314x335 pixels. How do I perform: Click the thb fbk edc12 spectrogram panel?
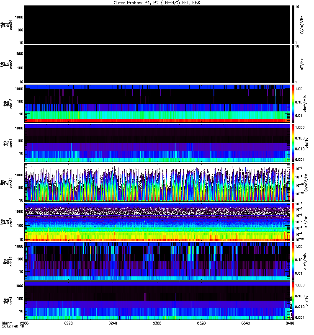coord(157,103)
